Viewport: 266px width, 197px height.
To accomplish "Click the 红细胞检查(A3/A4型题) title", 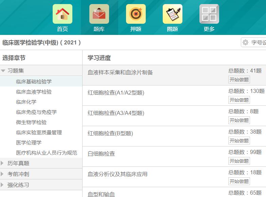I will [116, 113].
